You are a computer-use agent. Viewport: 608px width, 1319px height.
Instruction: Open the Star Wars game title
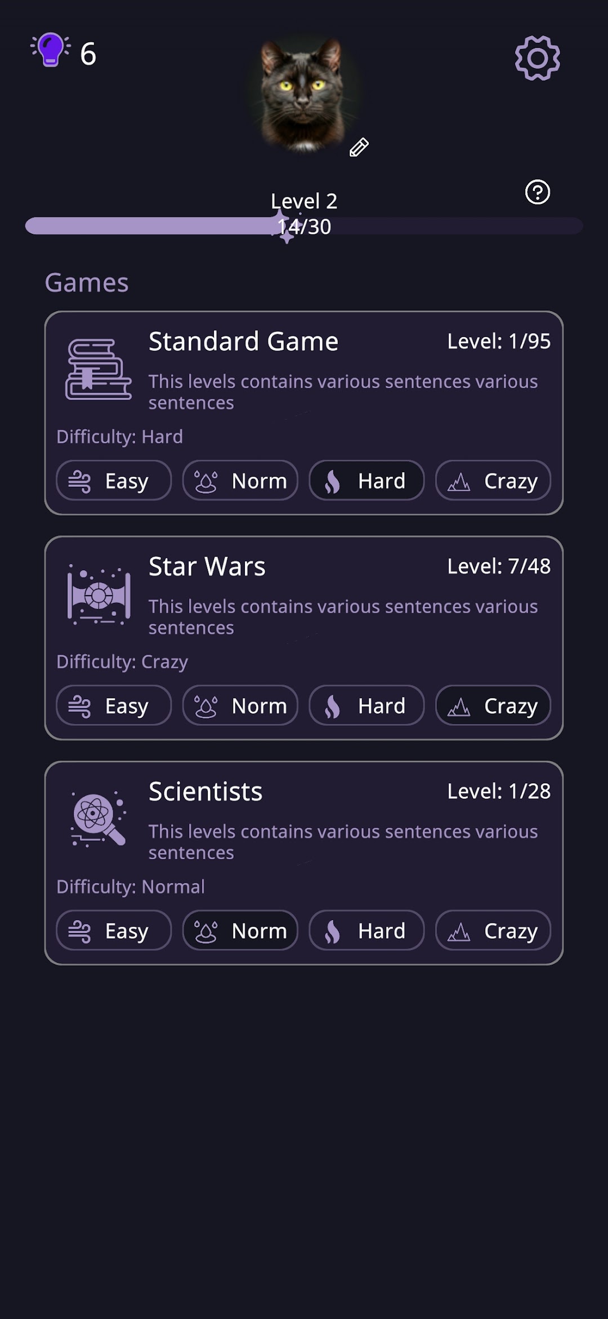(x=207, y=566)
